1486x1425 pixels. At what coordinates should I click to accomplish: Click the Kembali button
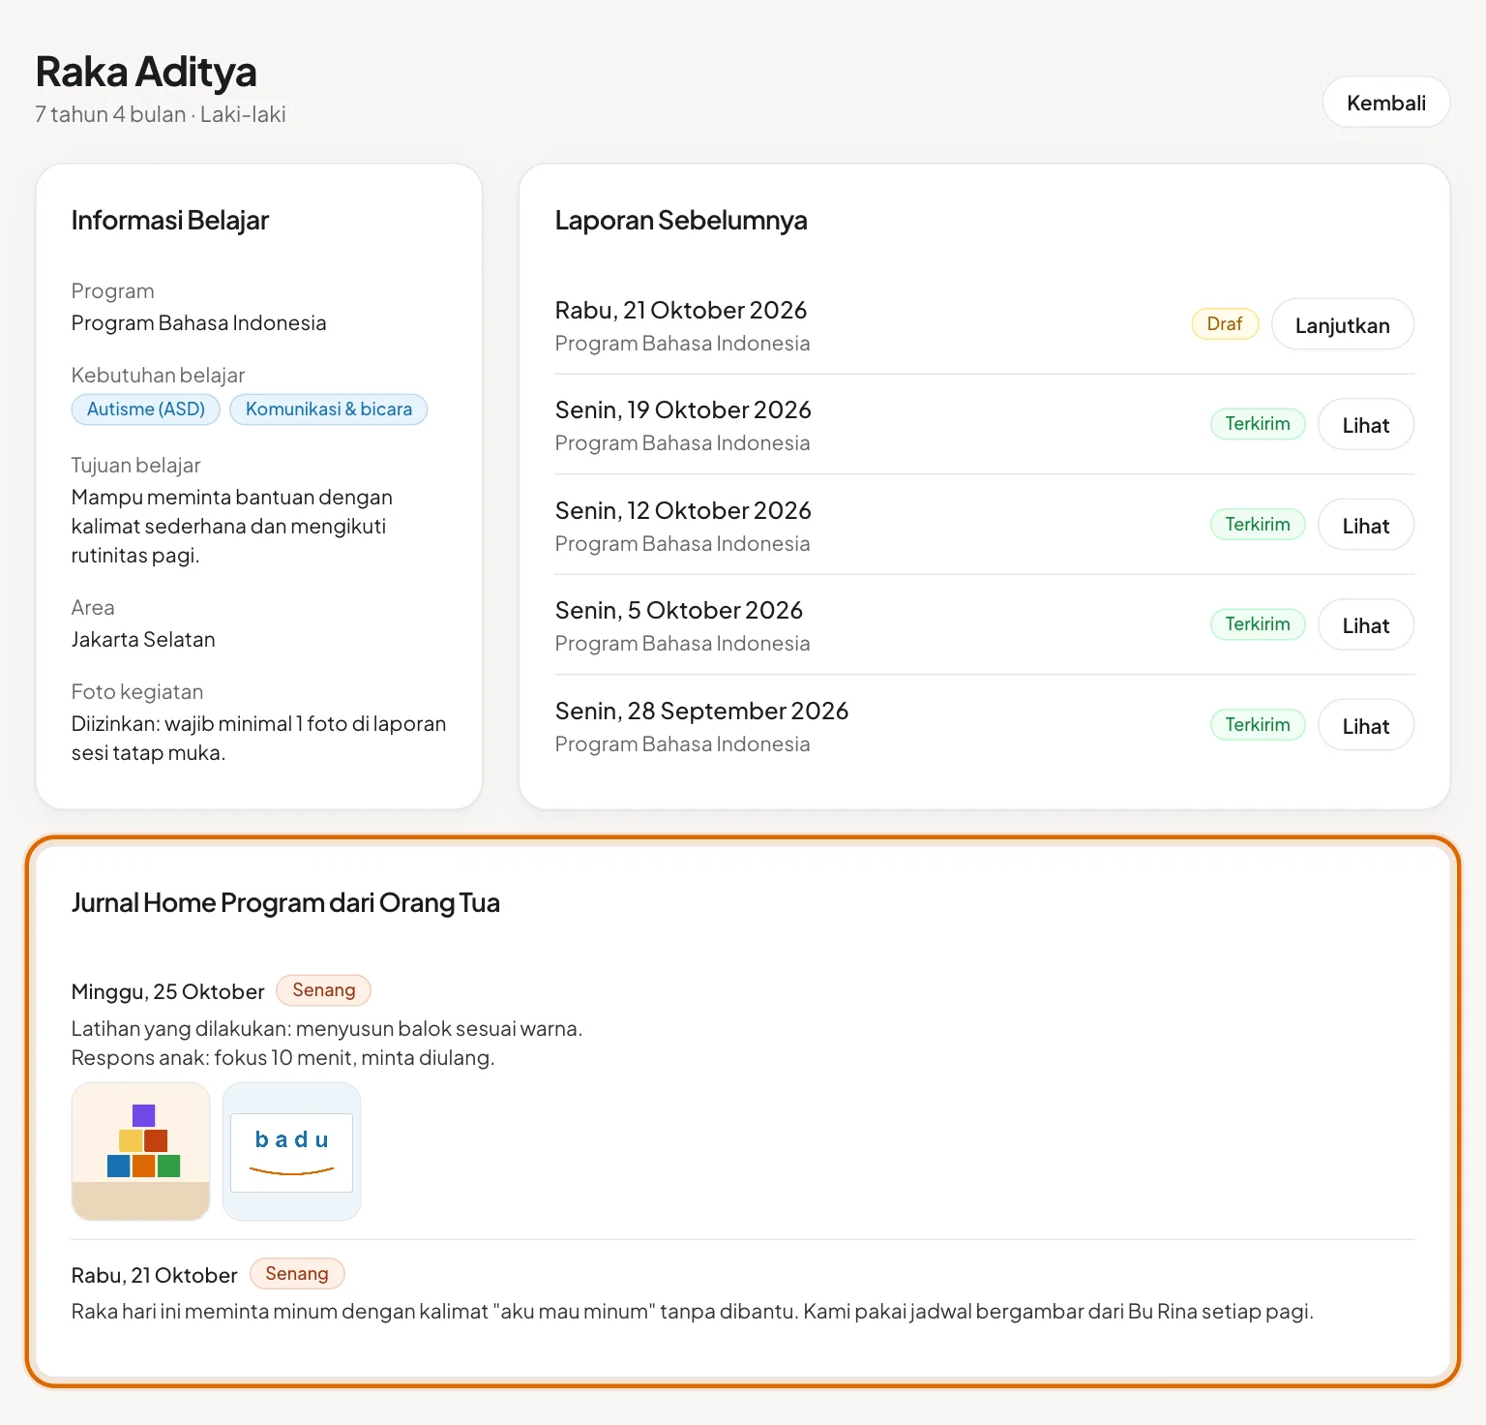[1385, 103]
